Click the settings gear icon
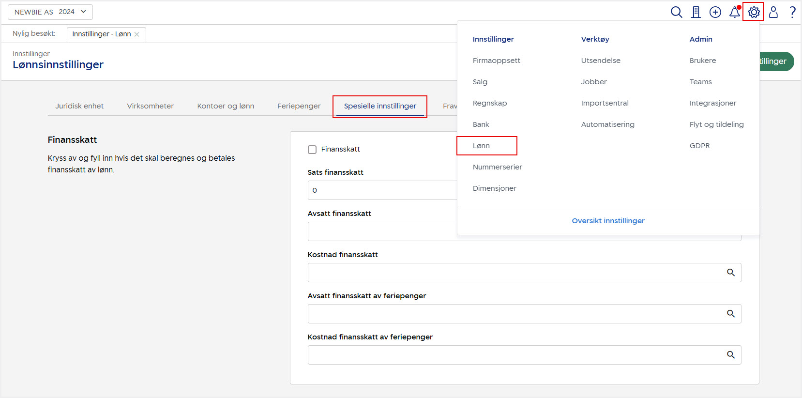802x398 pixels. coord(754,12)
